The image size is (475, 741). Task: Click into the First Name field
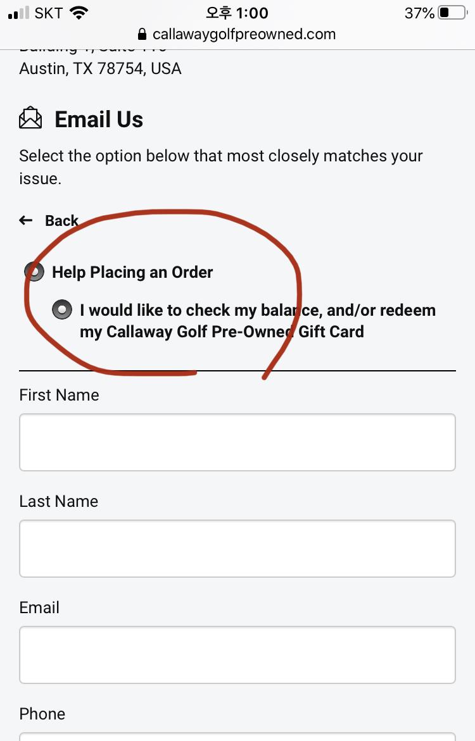pyautogui.click(x=237, y=442)
